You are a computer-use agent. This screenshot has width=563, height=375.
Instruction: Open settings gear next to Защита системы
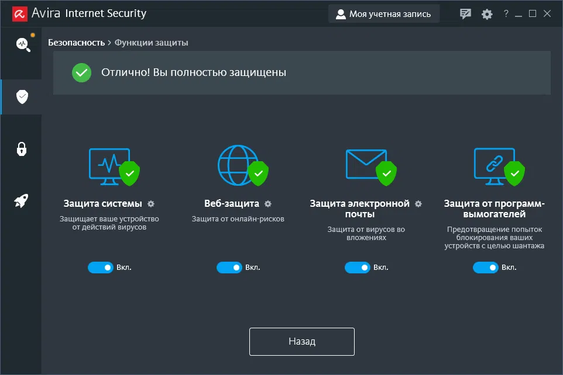tap(151, 204)
